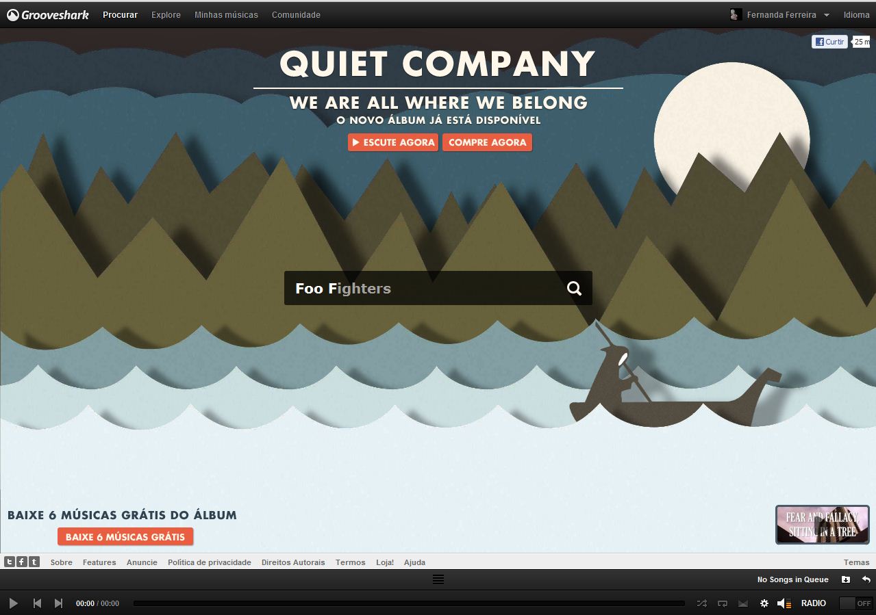Click the playback progress bar
This screenshot has width=876, height=615.
click(409, 603)
